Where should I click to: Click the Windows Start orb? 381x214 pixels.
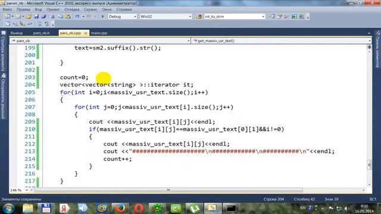9,208
